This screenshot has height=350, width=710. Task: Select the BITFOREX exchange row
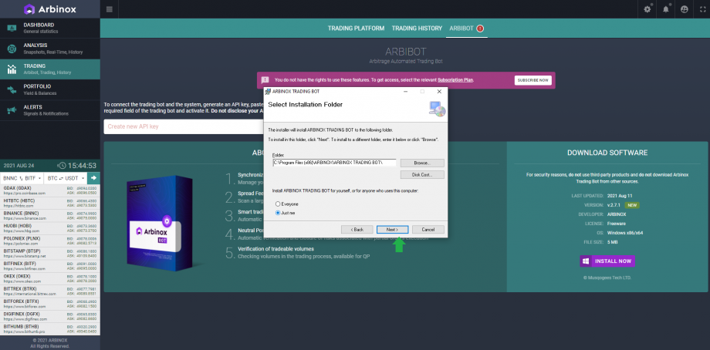click(50, 304)
